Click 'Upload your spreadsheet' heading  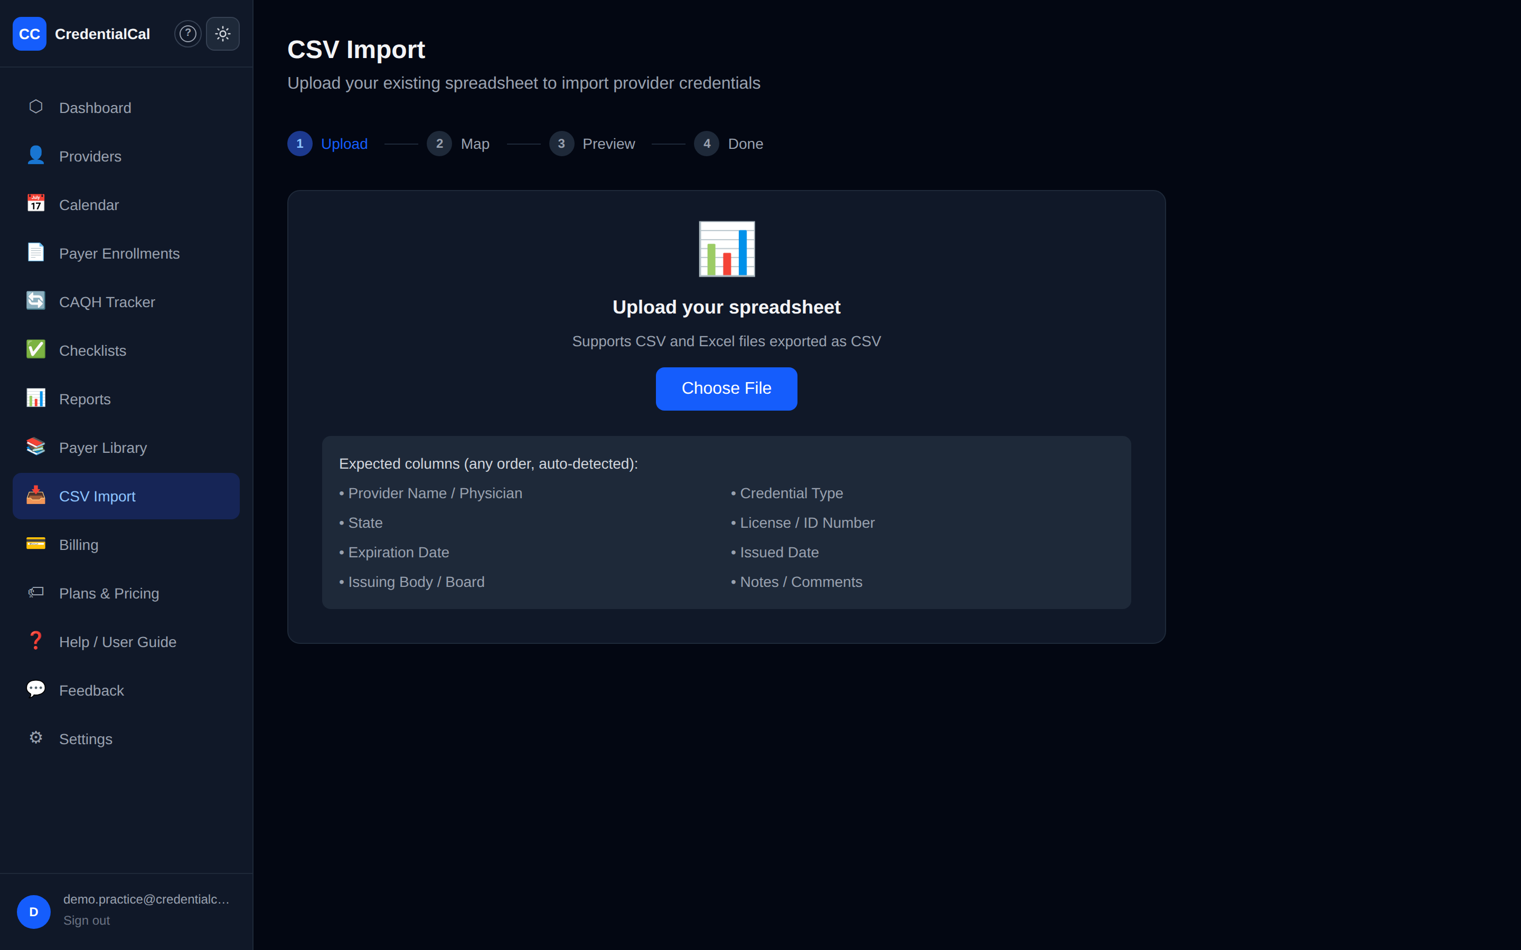click(727, 307)
